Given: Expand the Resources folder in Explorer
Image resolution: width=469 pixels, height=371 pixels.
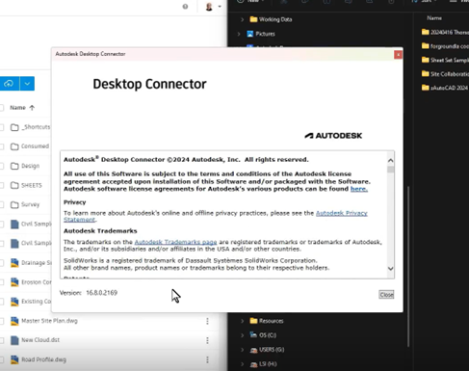Looking at the screenshot, I should coord(242,321).
